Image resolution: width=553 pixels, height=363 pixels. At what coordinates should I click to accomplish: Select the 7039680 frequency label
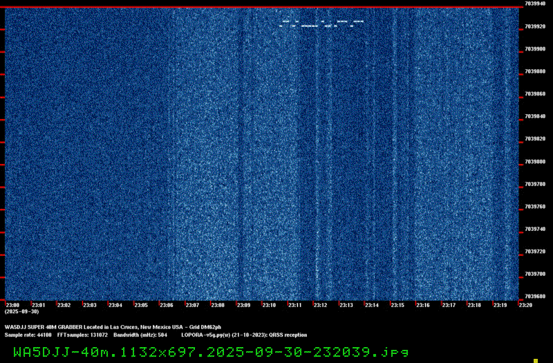[535, 297]
